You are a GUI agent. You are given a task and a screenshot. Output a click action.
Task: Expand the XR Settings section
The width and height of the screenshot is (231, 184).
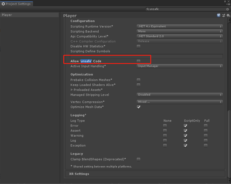pyautogui.click(x=145, y=174)
